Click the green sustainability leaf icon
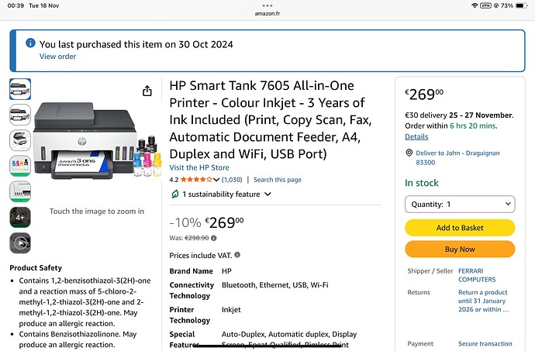 tap(174, 194)
